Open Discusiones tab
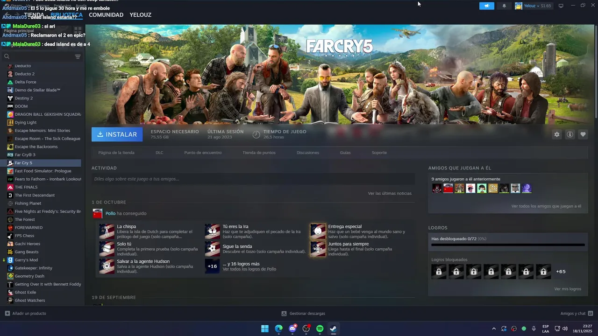This screenshot has height=336, width=598. pyautogui.click(x=308, y=153)
